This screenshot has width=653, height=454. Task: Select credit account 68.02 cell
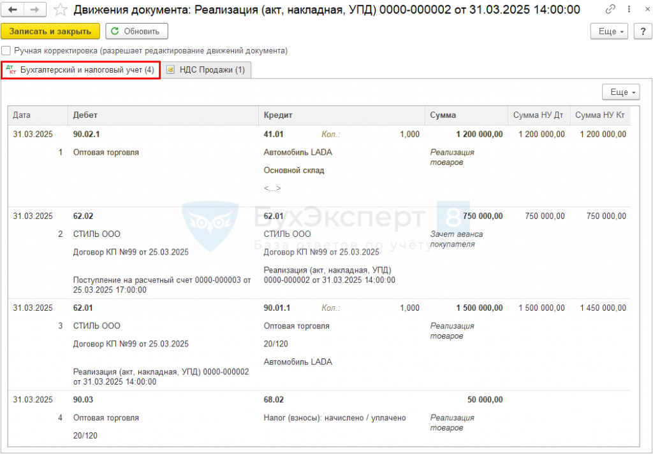click(x=274, y=400)
